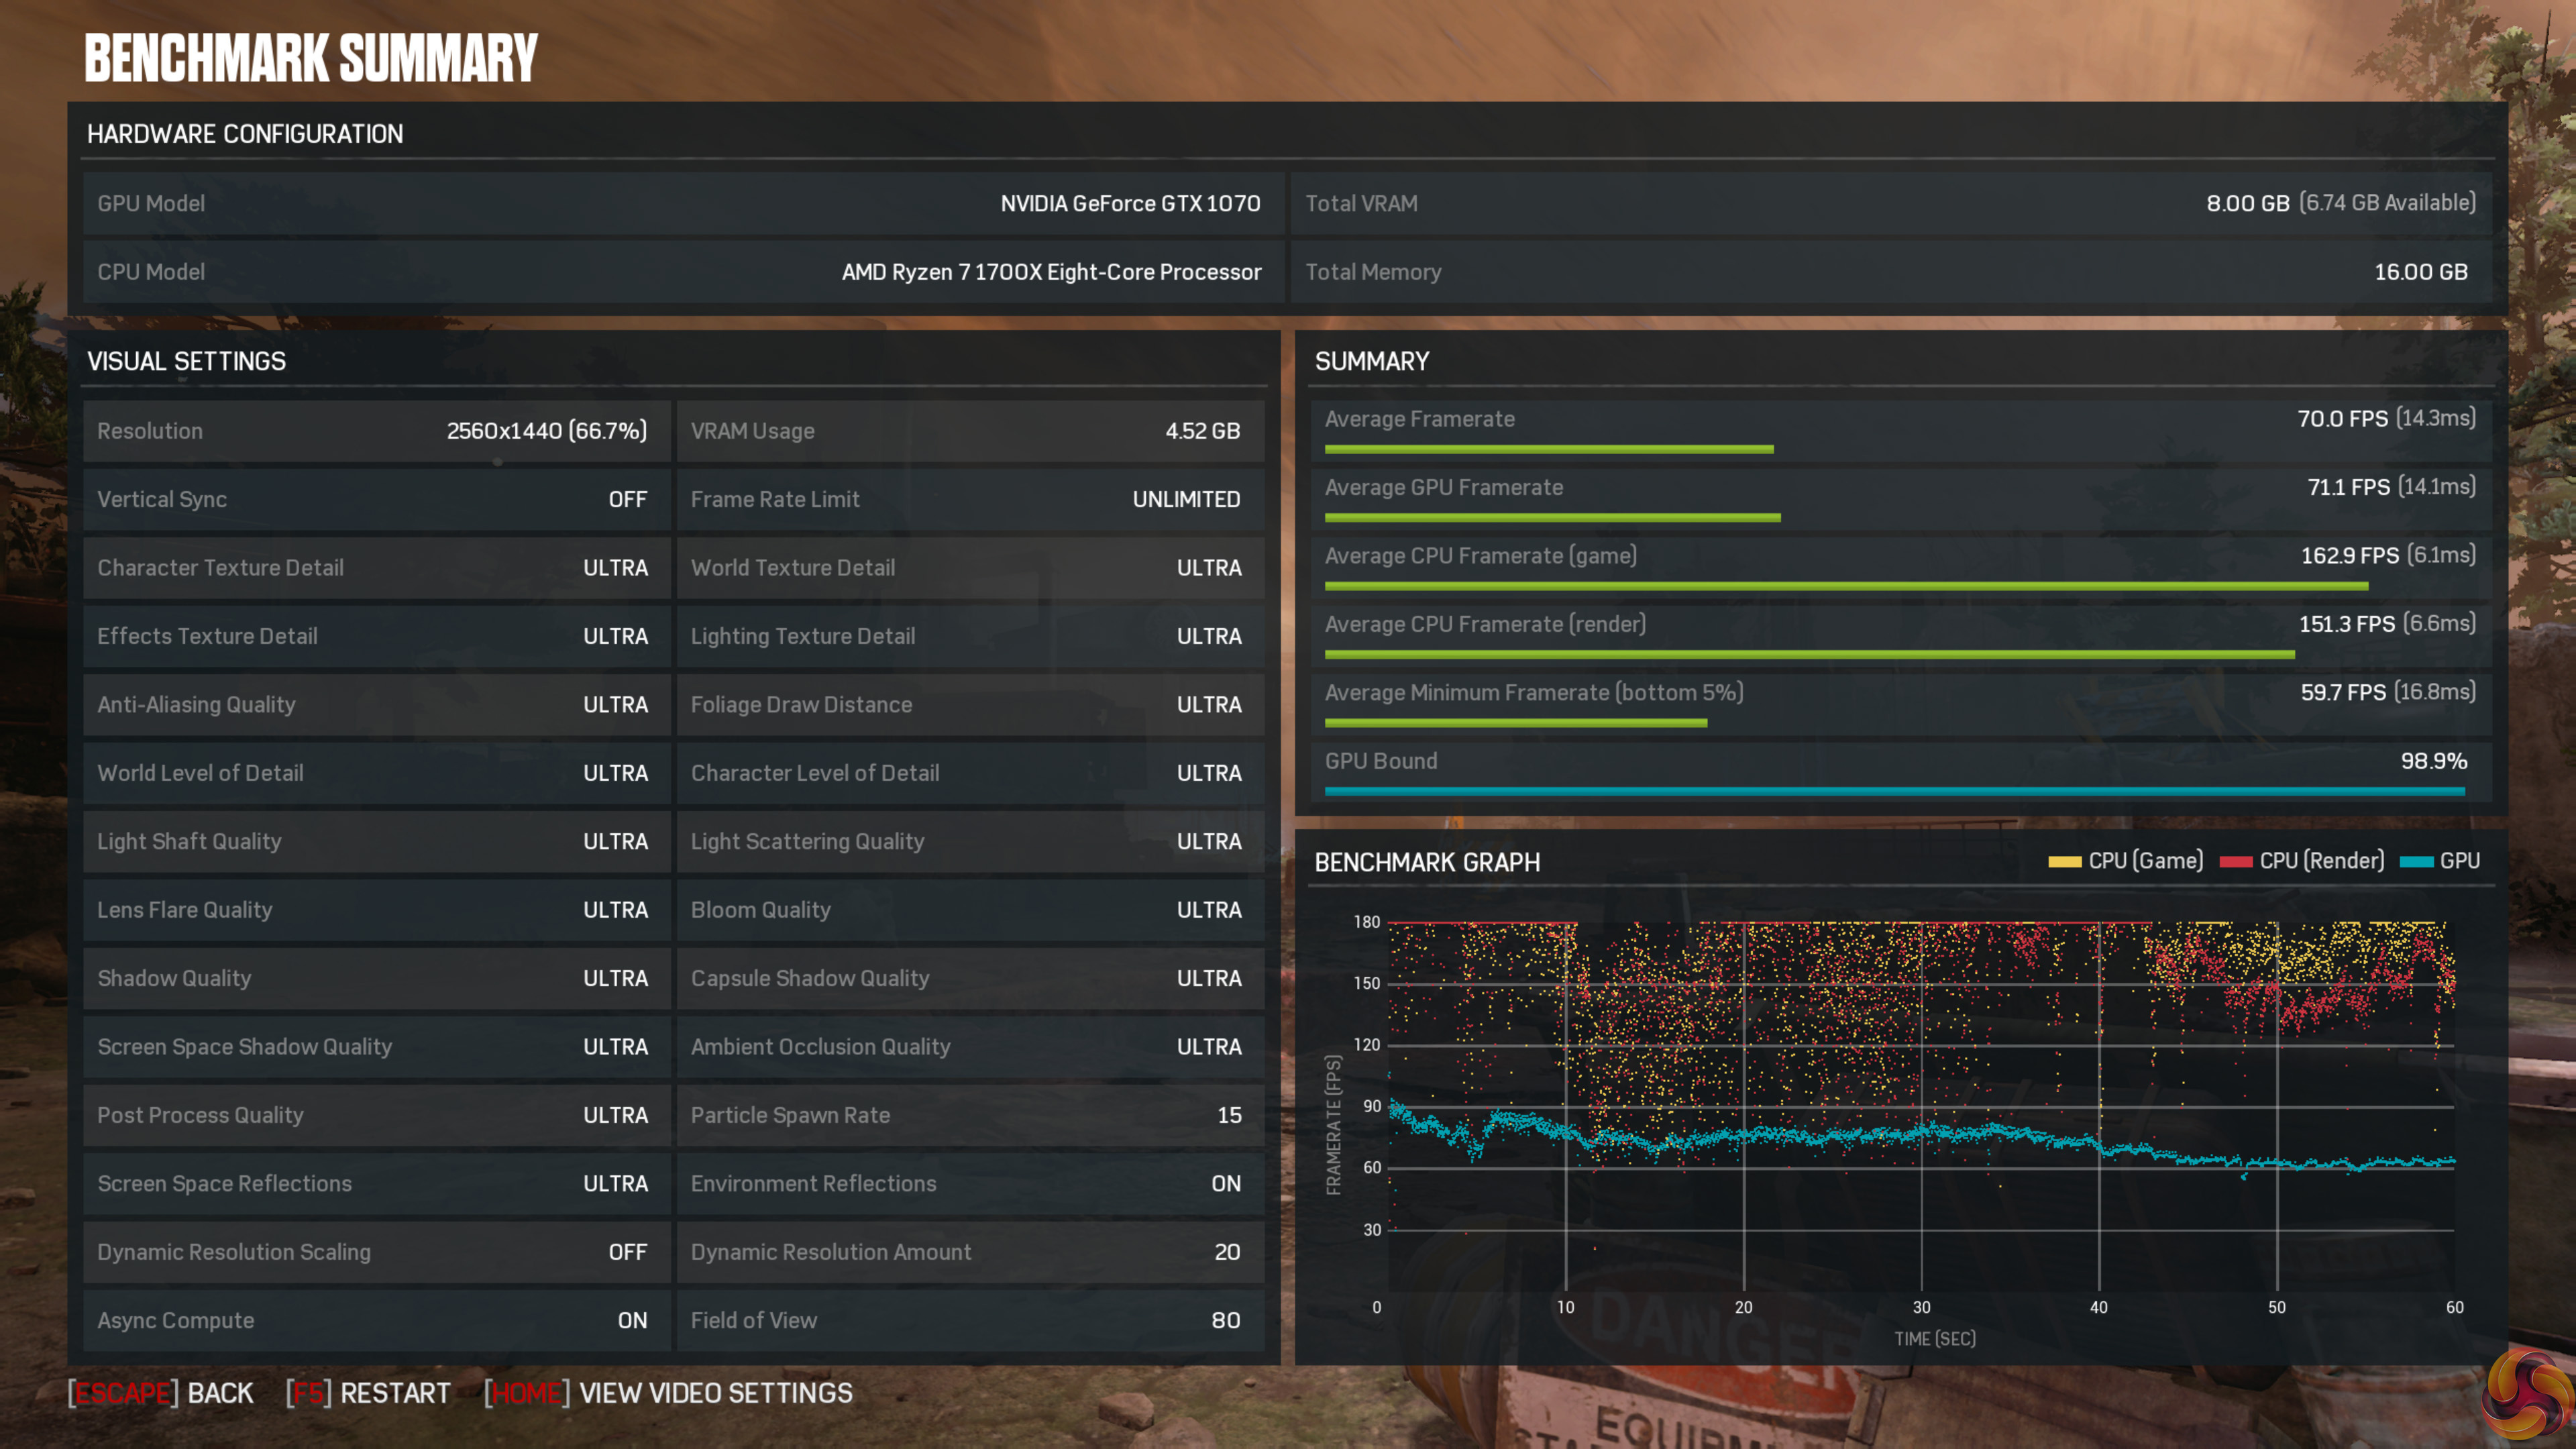Click the yellow CPU (Game) legend swatch

pos(2064,861)
